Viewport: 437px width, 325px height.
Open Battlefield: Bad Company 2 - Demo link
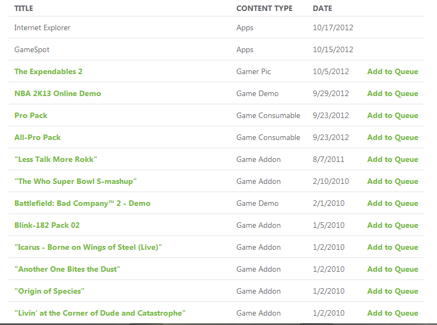point(82,204)
